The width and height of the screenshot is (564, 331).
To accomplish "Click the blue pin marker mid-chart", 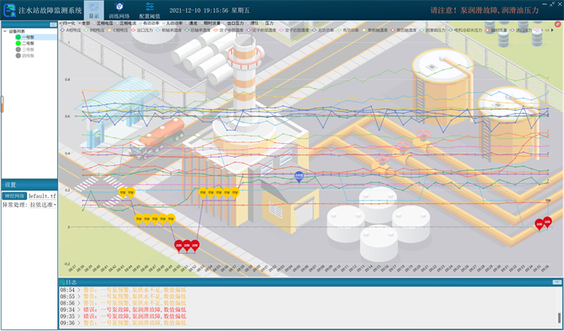I will click(x=299, y=176).
